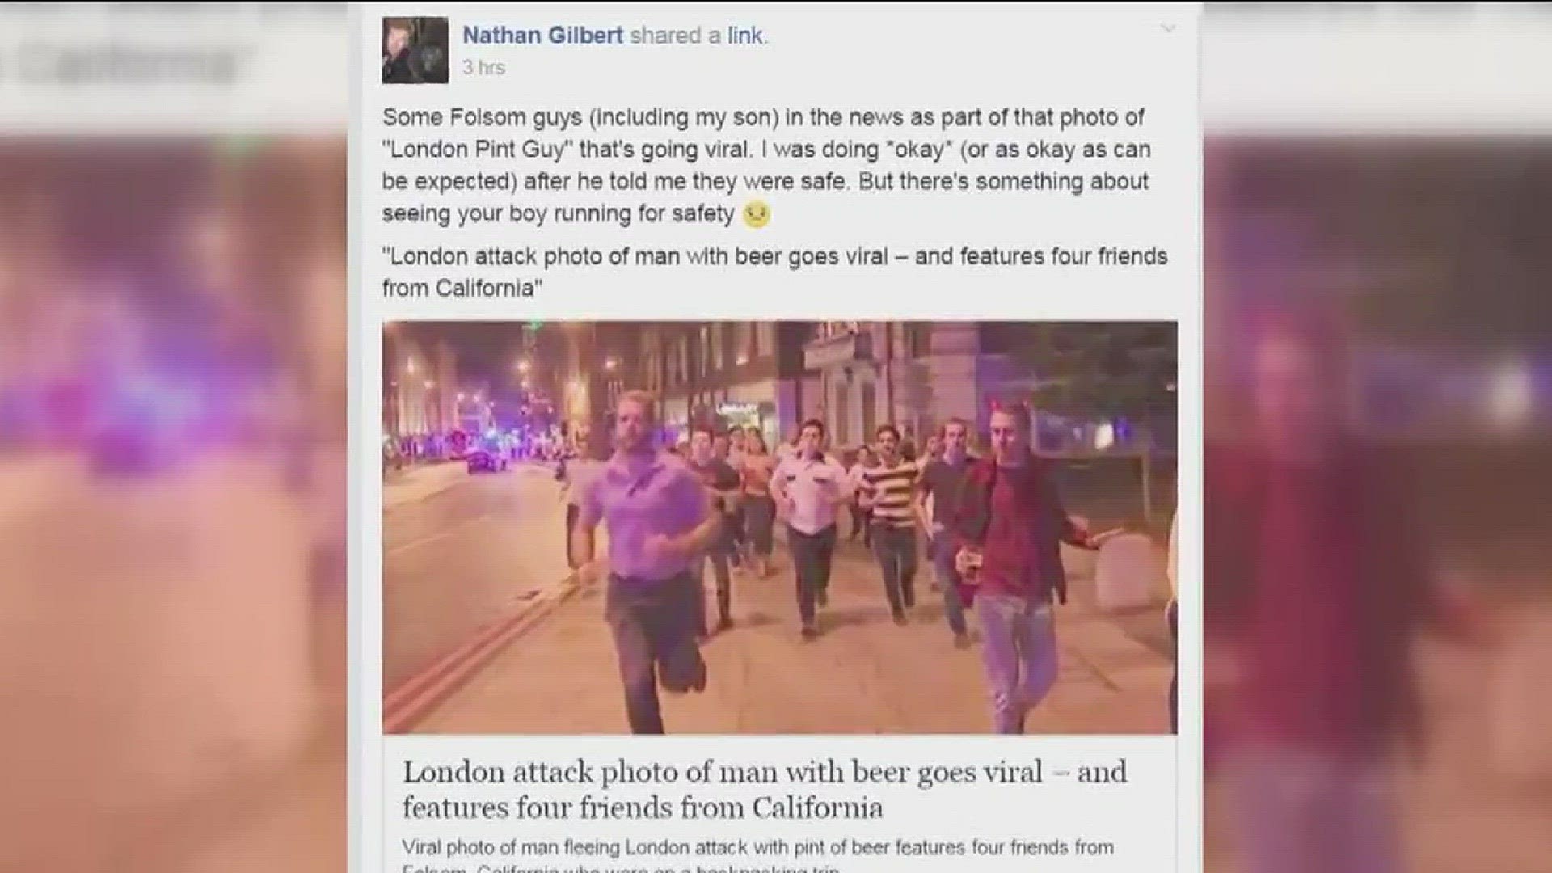This screenshot has width=1552, height=873.
Task: Open the 3 hrs timestamp link
Action: [x=483, y=68]
